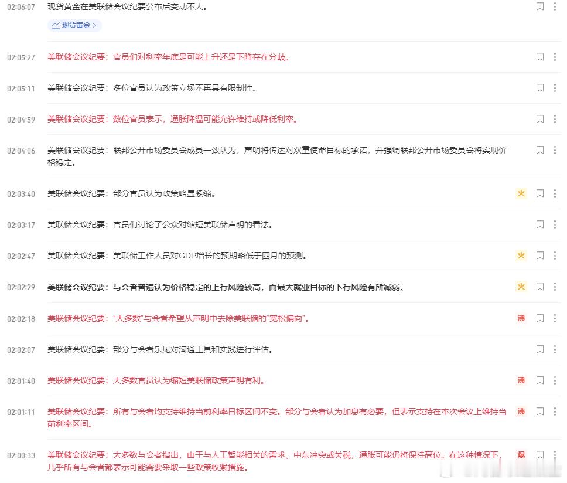Open more options for 02:05:11 news
This screenshot has height=483, width=567.
coord(555,88)
